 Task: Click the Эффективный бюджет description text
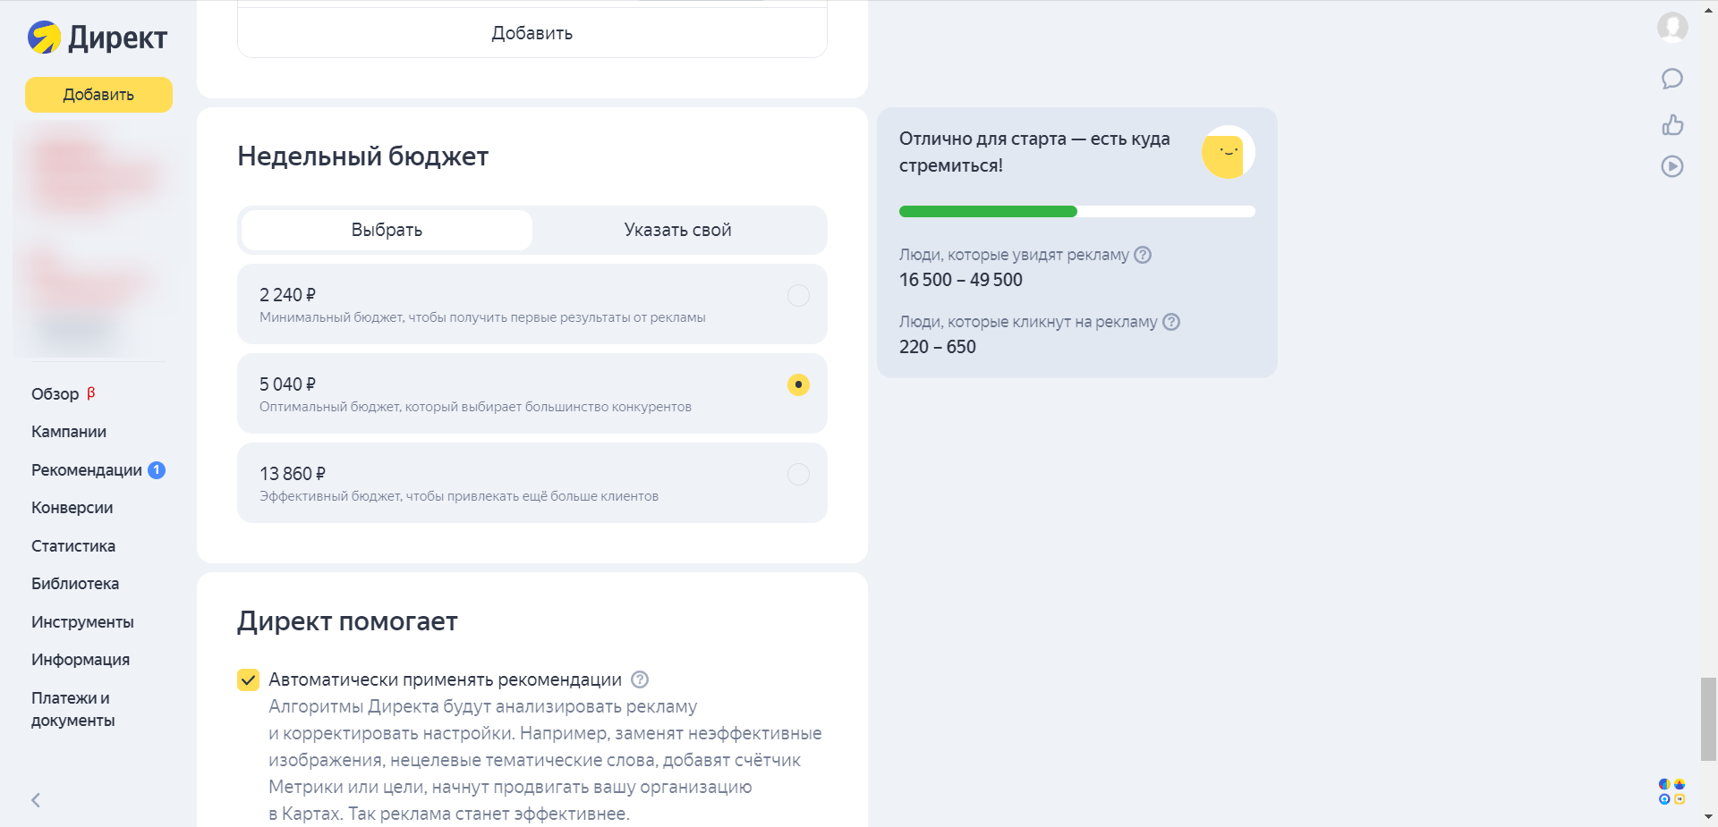459,496
